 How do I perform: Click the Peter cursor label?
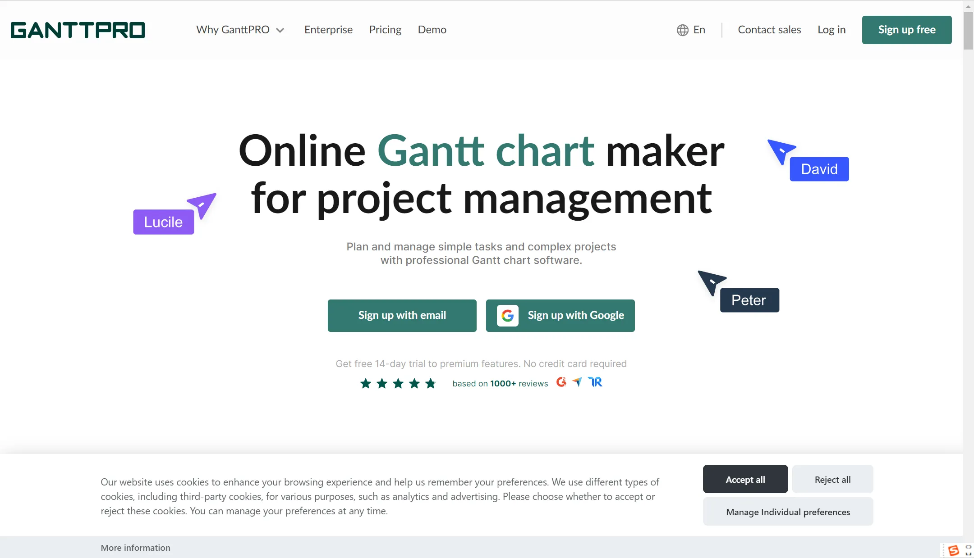749,300
